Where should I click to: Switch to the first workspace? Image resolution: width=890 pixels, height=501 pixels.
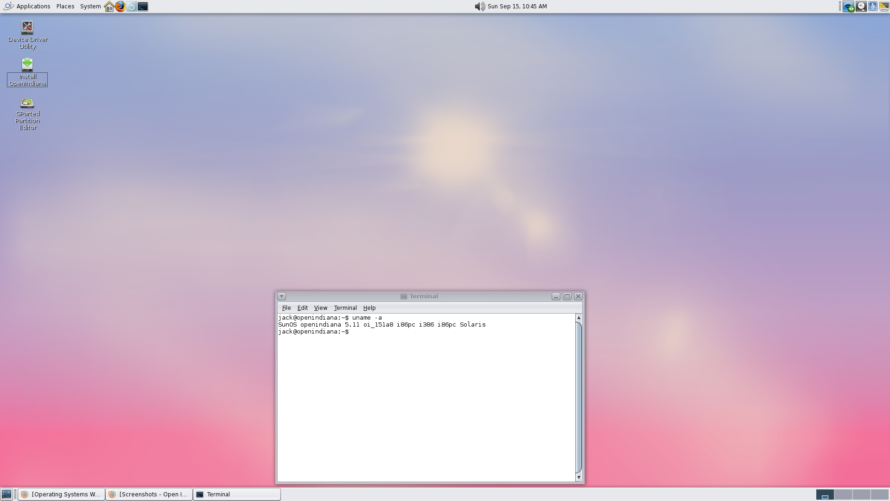coord(825,495)
